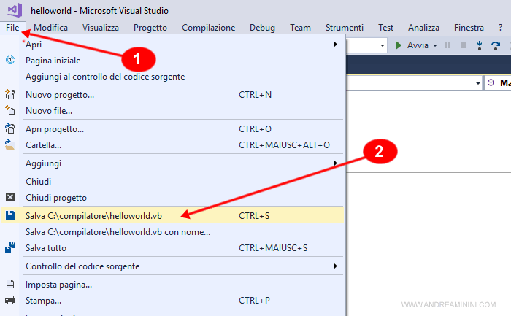Expand the Apri submenu
The height and width of the screenshot is (316, 511).
click(x=335, y=45)
